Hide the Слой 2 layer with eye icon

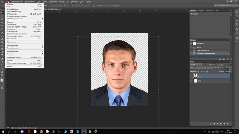[192, 76]
